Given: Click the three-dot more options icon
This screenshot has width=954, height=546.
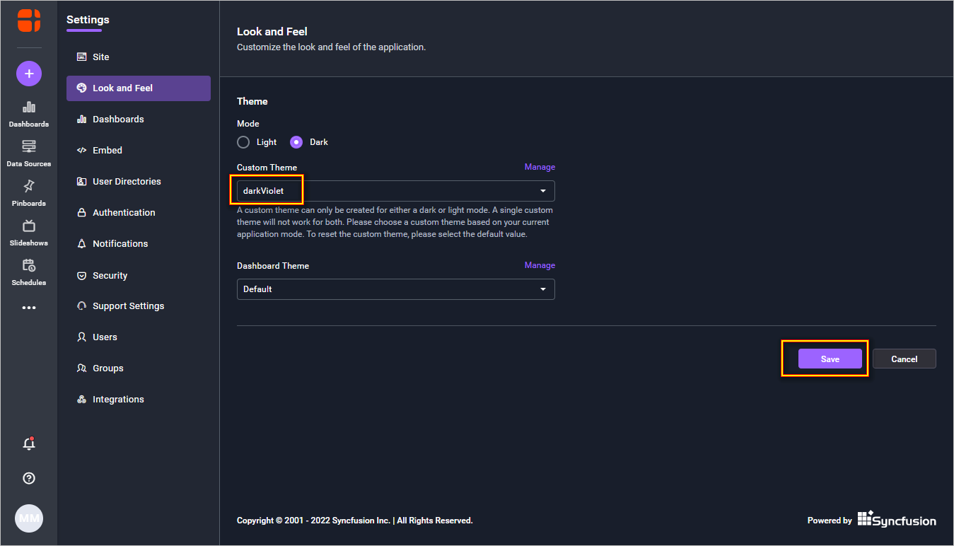Looking at the screenshot, I should click(x=29, y=308).
